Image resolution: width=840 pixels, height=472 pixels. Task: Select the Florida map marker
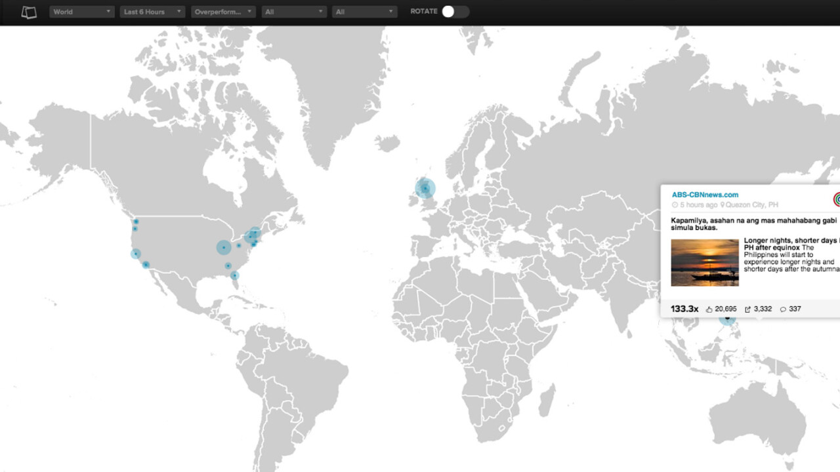tap(234, 275)
